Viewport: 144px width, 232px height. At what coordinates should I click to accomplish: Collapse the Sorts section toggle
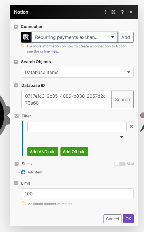(17, 164)
